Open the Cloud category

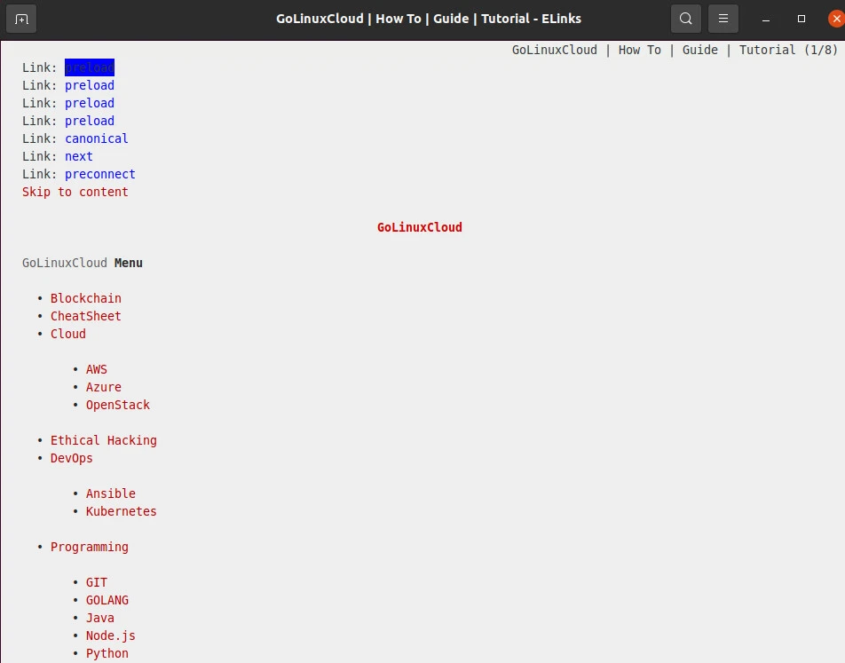67,334
